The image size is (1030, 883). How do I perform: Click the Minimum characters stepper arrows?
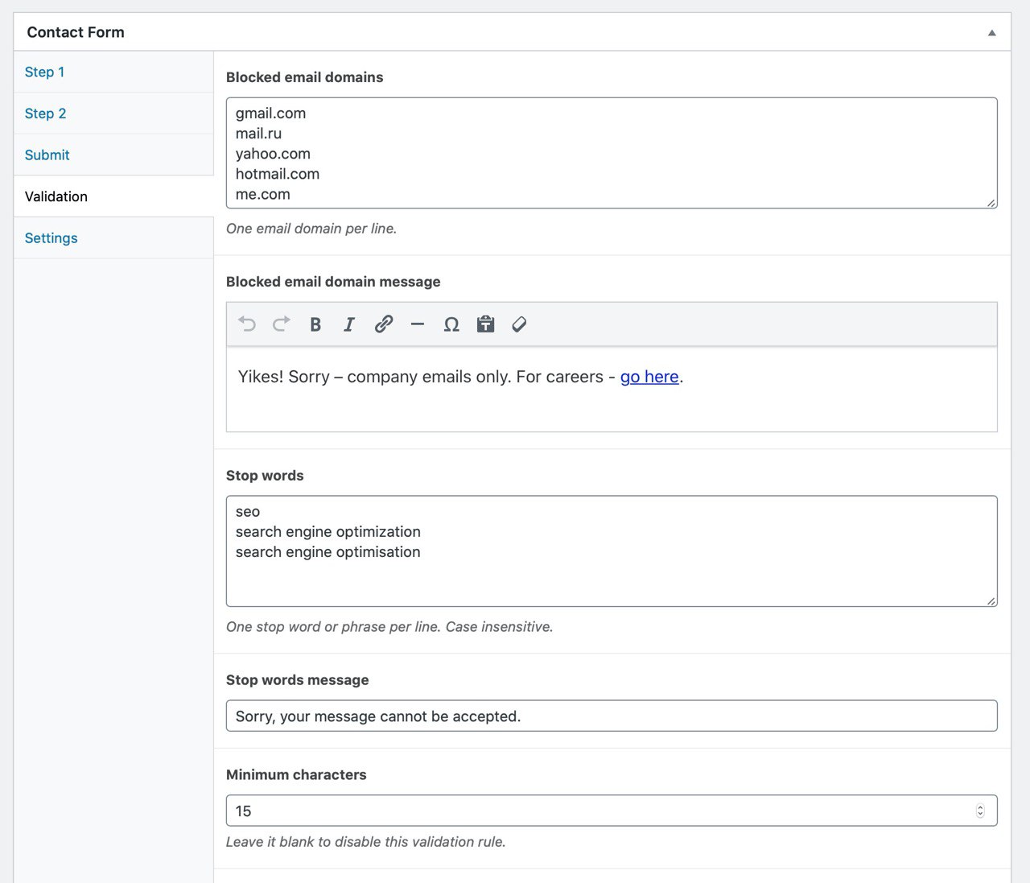pyautogui.click(x=980, y=811)
